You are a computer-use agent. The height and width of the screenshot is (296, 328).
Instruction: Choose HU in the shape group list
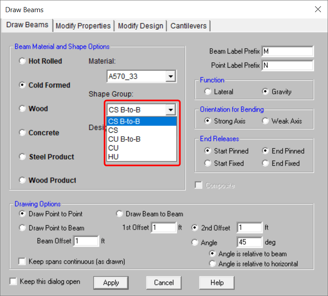pos(113,157)
